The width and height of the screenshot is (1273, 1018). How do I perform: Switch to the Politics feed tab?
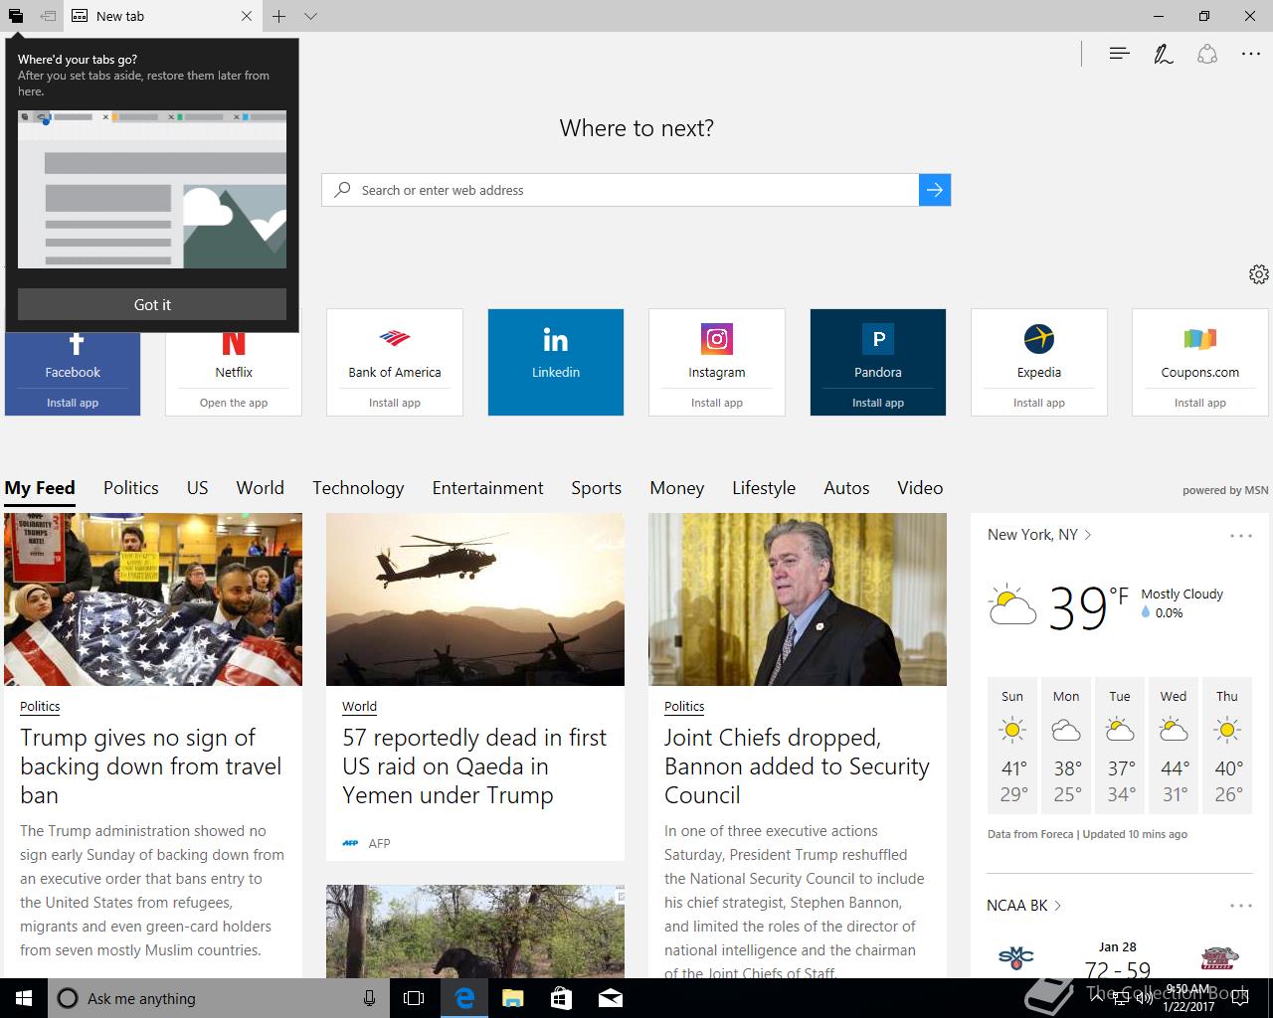tap(131, 488)
